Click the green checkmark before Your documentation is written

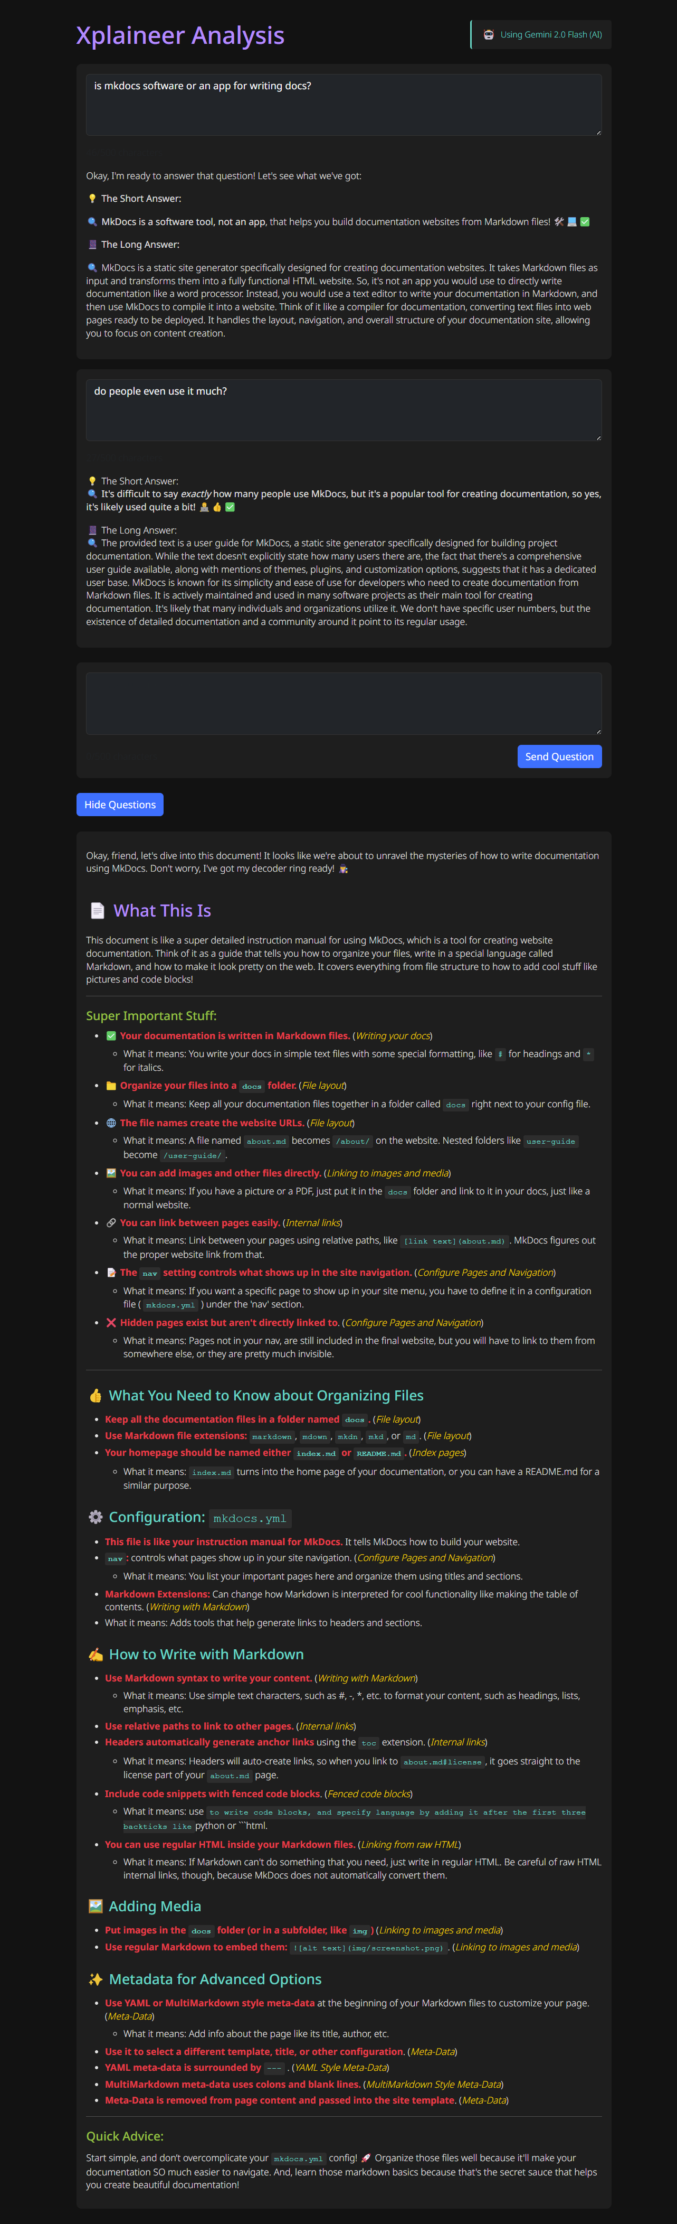click(111, 1036)
